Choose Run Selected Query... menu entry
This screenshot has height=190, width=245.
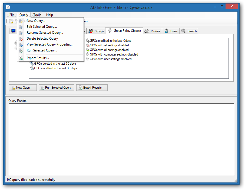(x=51, y=50)
